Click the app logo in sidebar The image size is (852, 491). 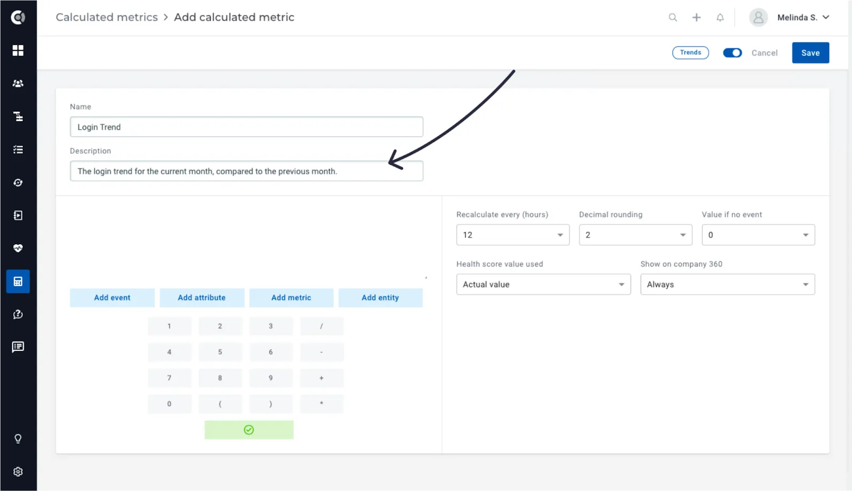pos(18,18)
